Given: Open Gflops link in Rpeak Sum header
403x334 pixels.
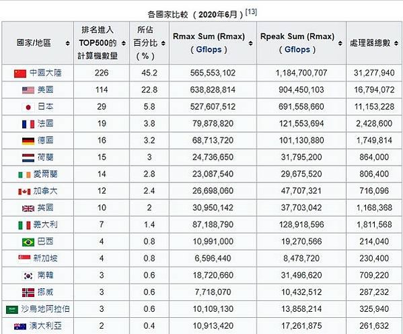Looking at the screenshot, I should coord(297,49).
